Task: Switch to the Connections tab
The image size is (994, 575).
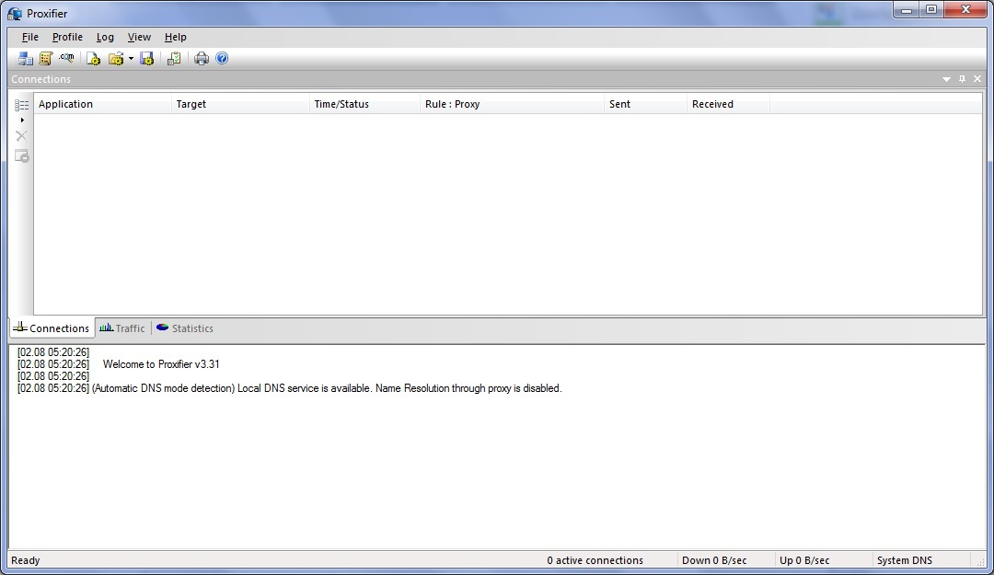Action: click(x=52, y=328)
